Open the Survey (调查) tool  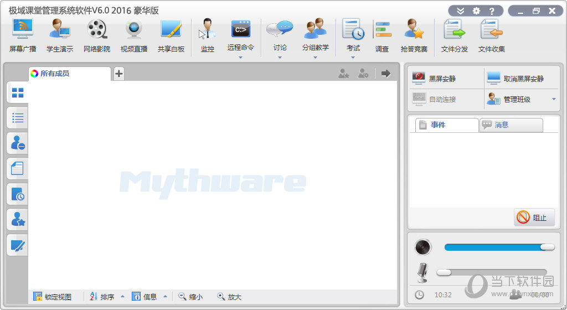(382, 36)
